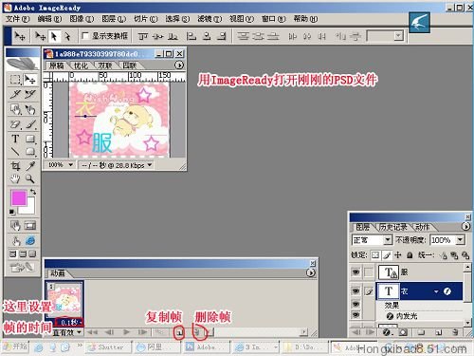Open looping options 一直有效 dropdown
Screen dimensions: 474x356
tap(67, 332)
